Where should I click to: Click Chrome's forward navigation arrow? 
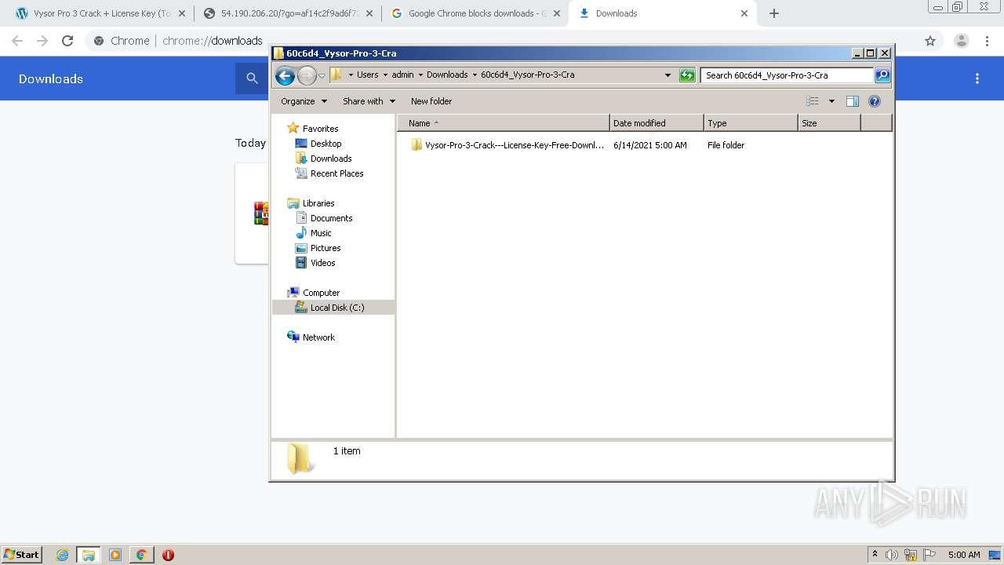[42, 41]
